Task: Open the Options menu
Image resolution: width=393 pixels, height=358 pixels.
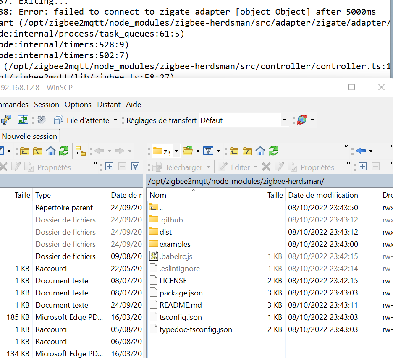Action: [78, 105]
